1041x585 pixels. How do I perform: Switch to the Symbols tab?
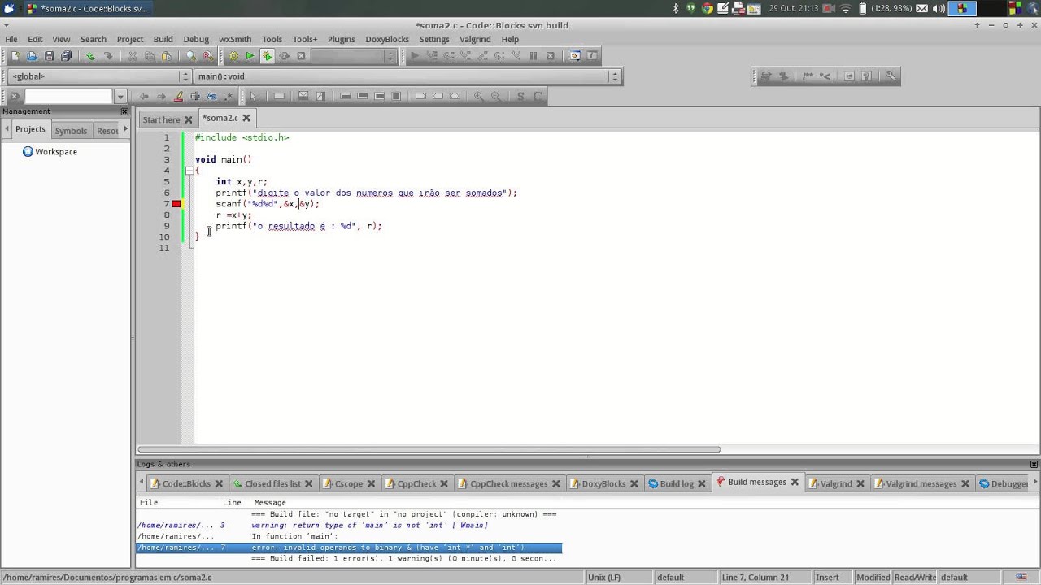71,130
